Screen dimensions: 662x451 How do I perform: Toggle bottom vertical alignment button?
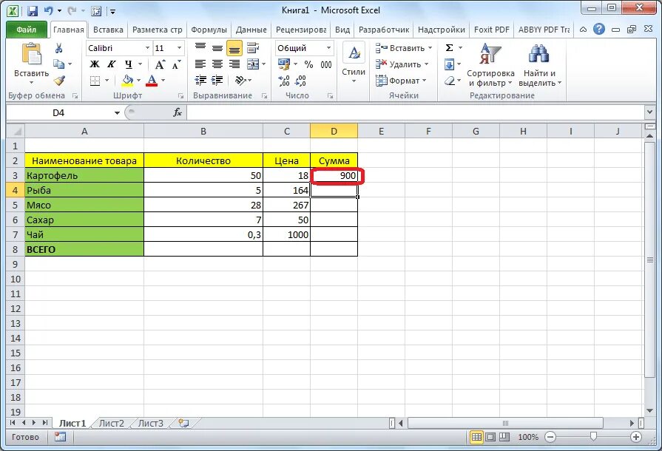tap(234, 48)
